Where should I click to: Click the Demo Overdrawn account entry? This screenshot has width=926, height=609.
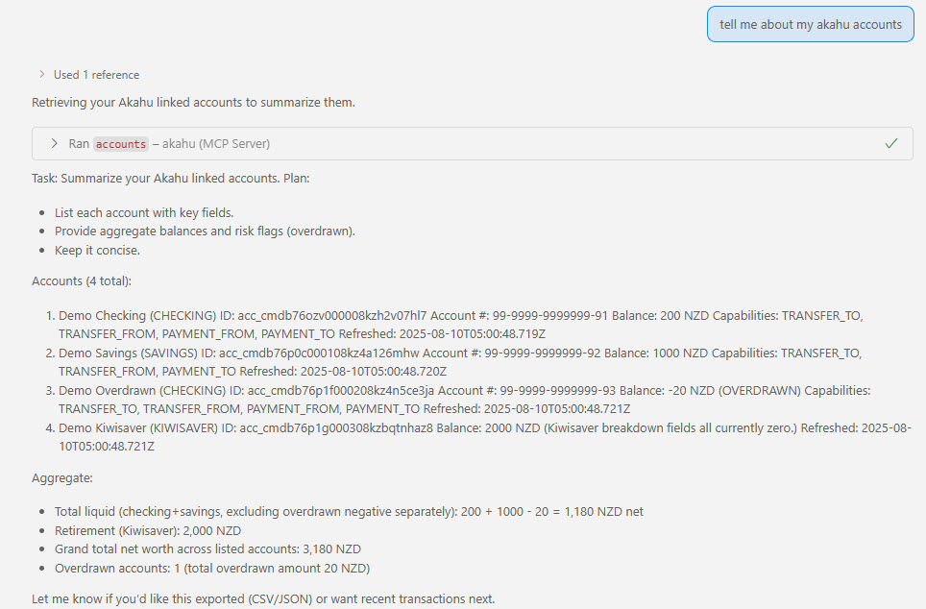pyautogui.click(x=464, y=400)
